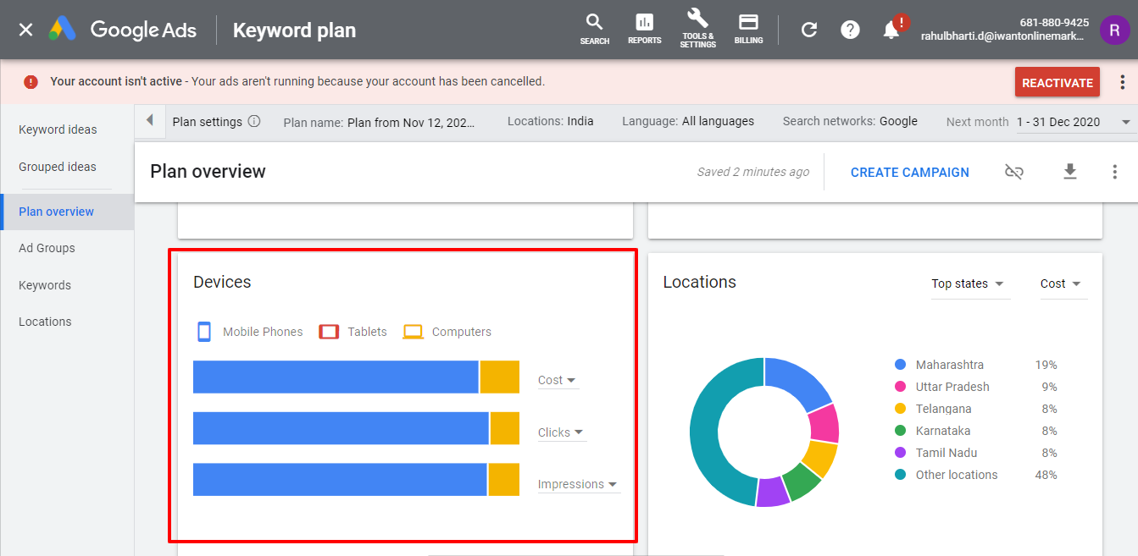
Task: Collapse the plan settings bar arrow
Action: [150, 120]
